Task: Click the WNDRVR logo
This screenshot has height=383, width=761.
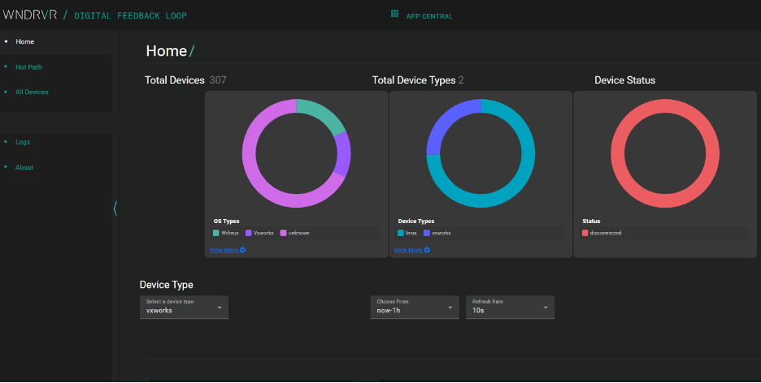Action: coord(28,15)
